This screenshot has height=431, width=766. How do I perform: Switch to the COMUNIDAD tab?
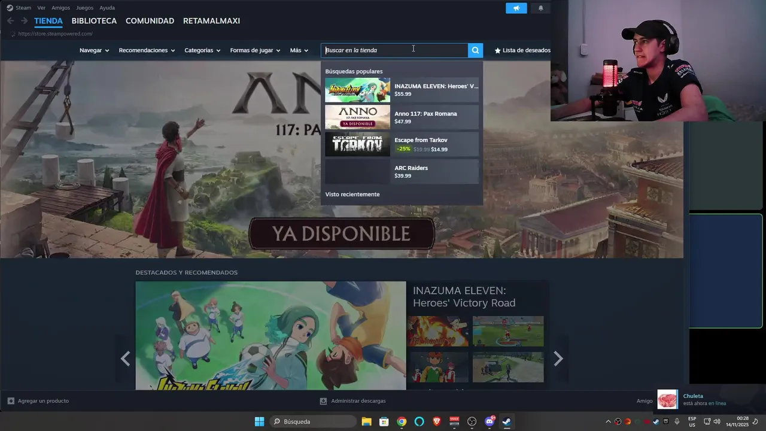150,21
